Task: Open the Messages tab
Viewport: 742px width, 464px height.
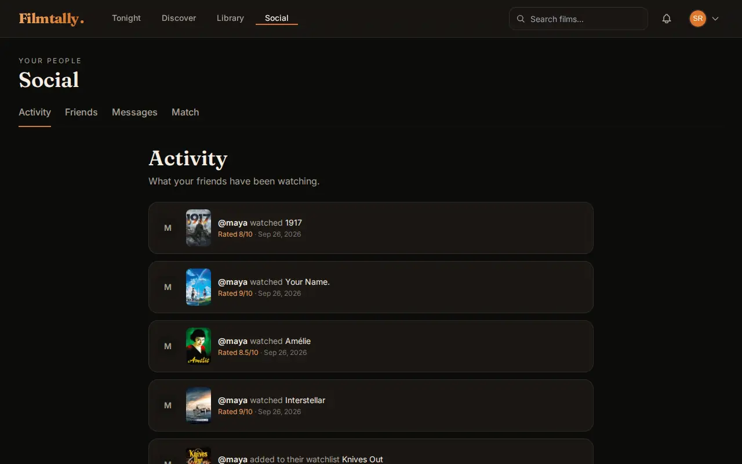Action: [x=134, y=112]
